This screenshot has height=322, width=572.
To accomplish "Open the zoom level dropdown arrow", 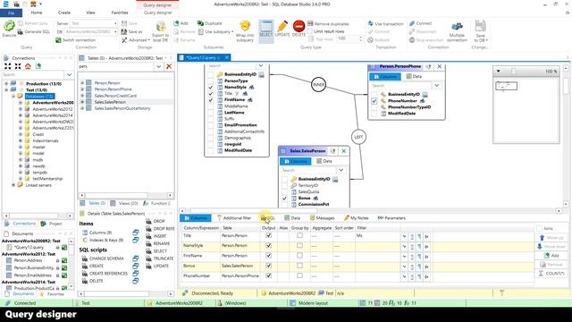I will tap(499, 72).
